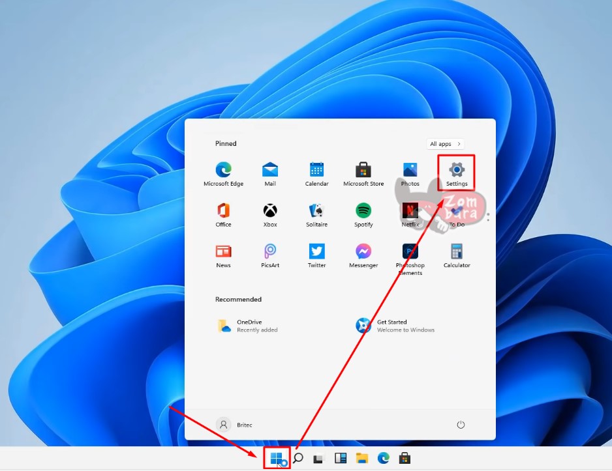The height and width of the screenshot is (471, 612).
Task: Click the Recommended section heading
Action: click(238, 299)
